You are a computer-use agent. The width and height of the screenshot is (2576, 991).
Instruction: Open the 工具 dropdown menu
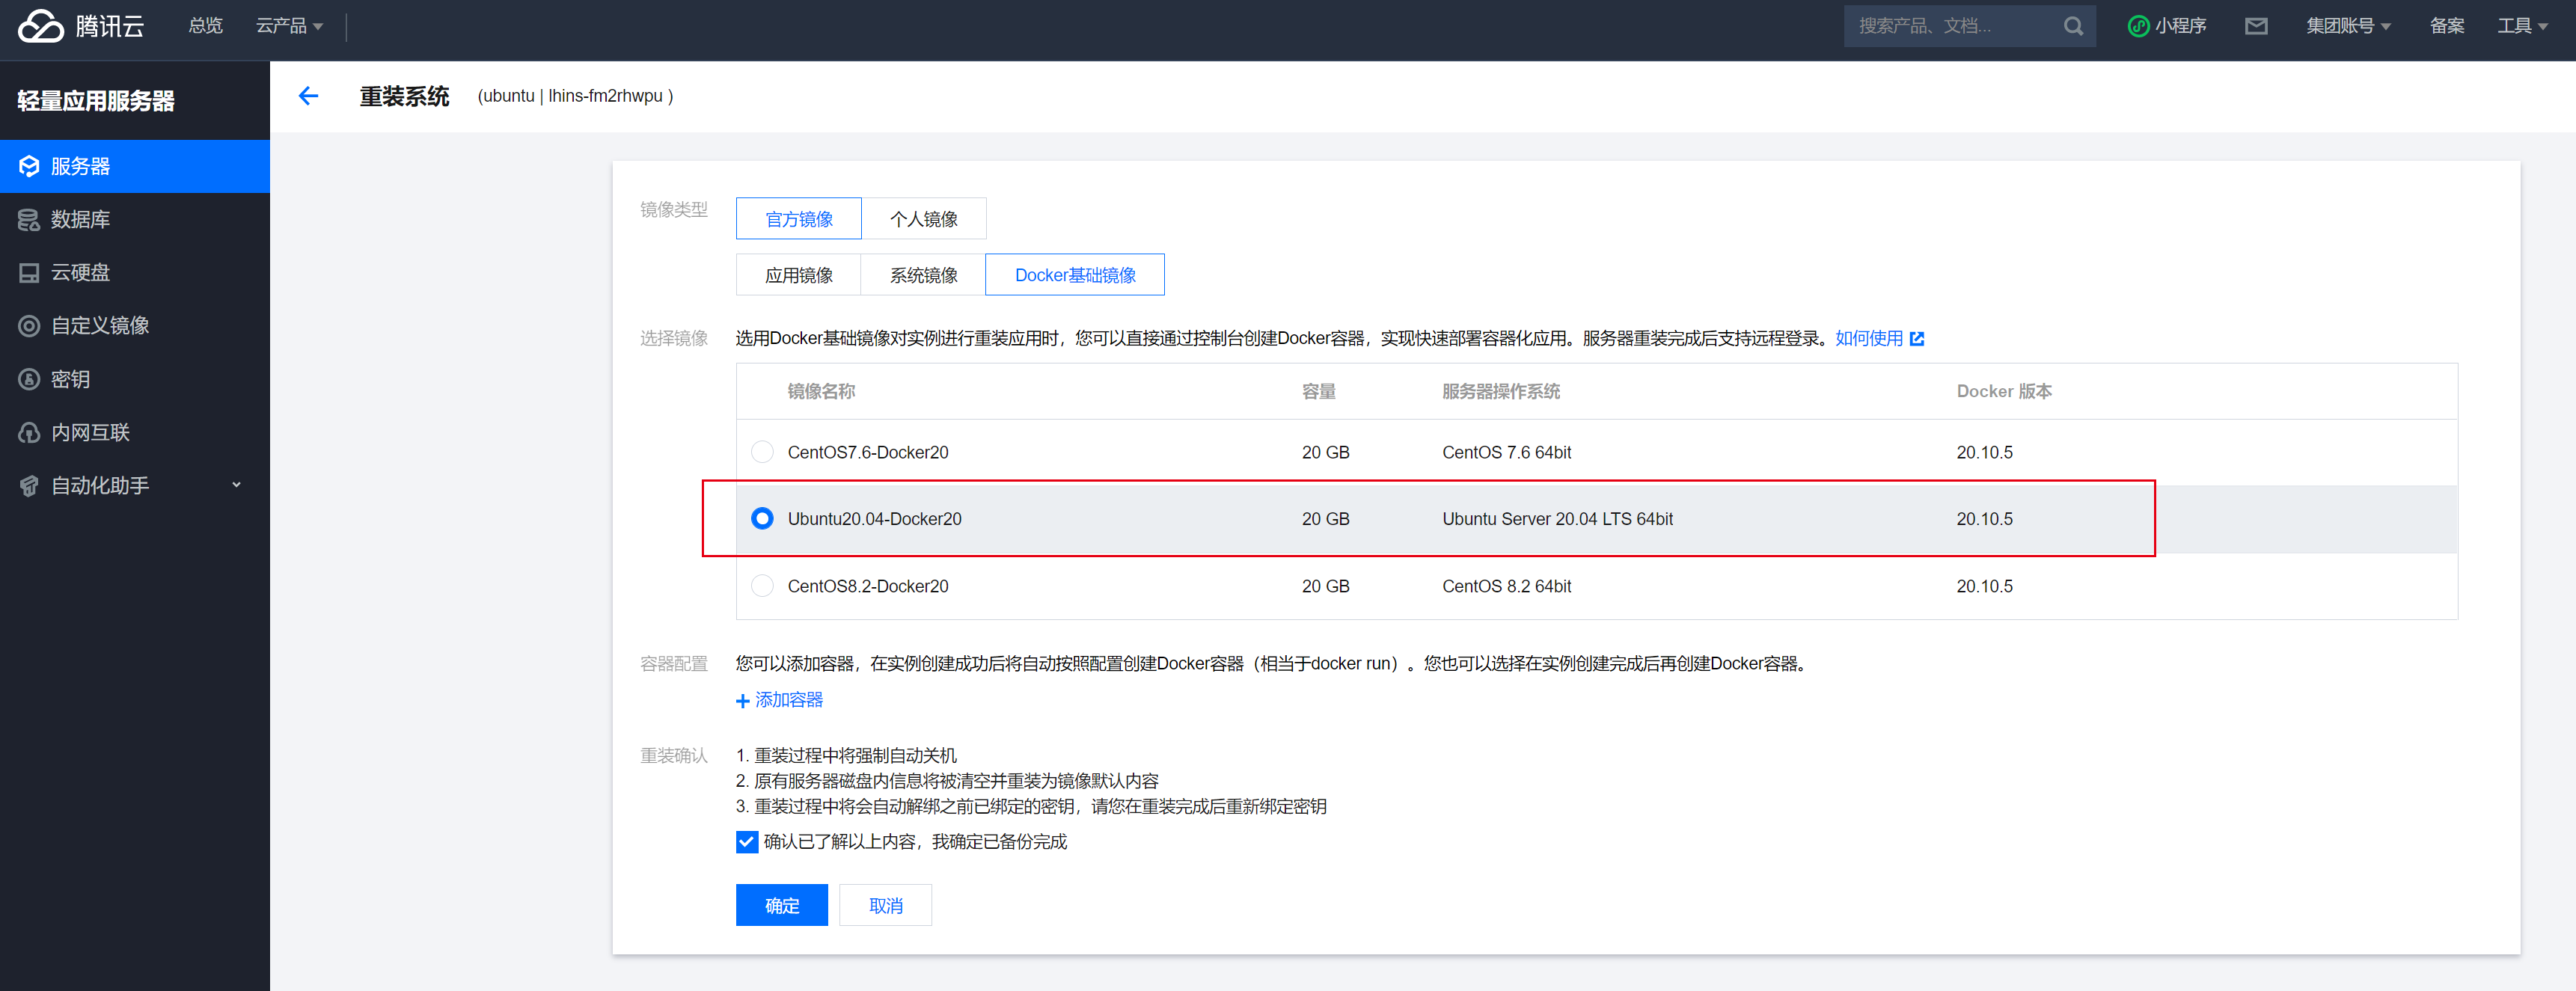[2522, 26]
